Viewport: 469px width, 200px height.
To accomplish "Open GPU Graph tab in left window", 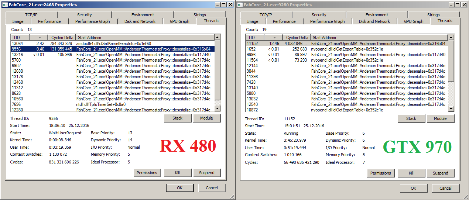I will tap(179, 21).
